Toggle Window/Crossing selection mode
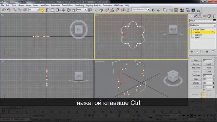Image resolution: width=217 pixels, height=122 pixels. (x=58, y=10)
